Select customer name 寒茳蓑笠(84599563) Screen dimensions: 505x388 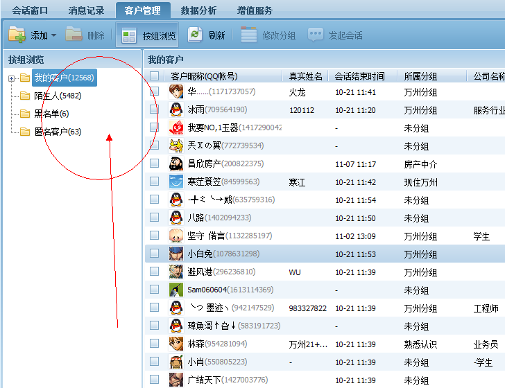click(x=223, y=182)
